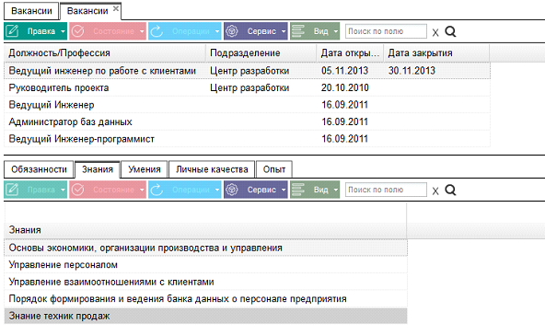Click the lower Сервис gear icon
Screen dimensions: 545x335
[232, 190]
